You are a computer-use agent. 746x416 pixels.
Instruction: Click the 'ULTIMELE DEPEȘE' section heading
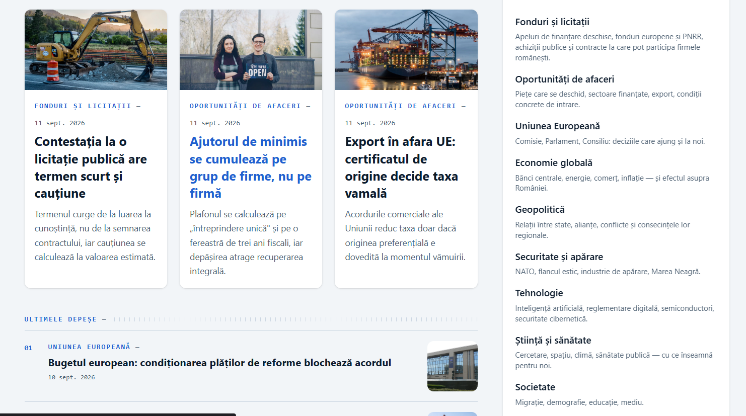coord(60,319)
